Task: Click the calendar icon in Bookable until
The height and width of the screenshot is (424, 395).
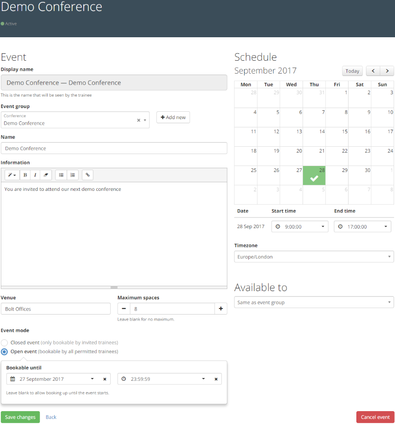Action: pos(12,379)
